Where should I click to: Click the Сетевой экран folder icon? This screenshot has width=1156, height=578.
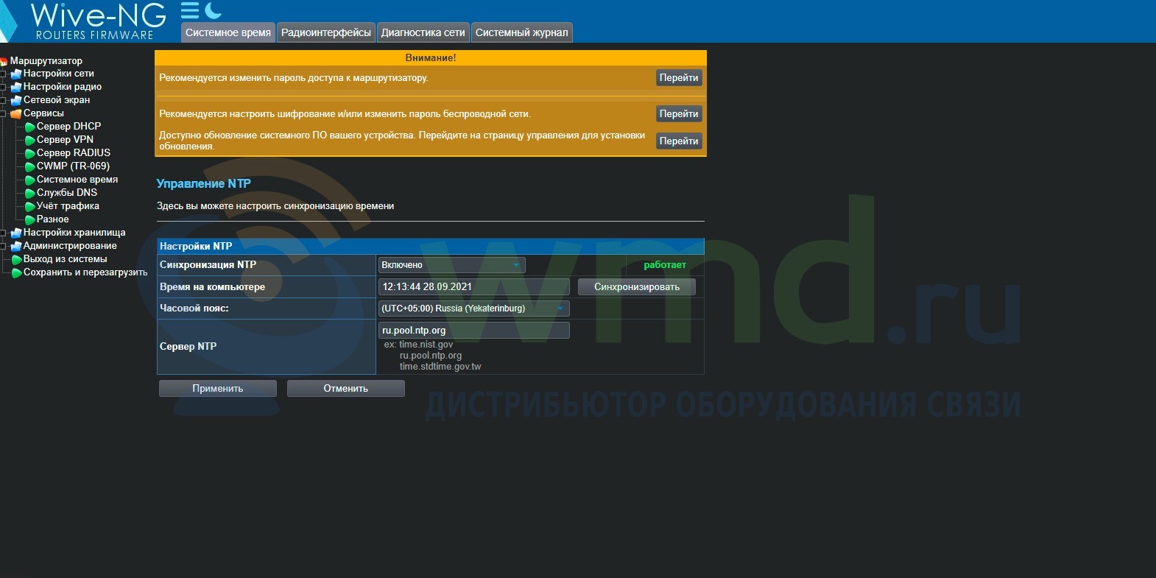(x=16, y=100)
